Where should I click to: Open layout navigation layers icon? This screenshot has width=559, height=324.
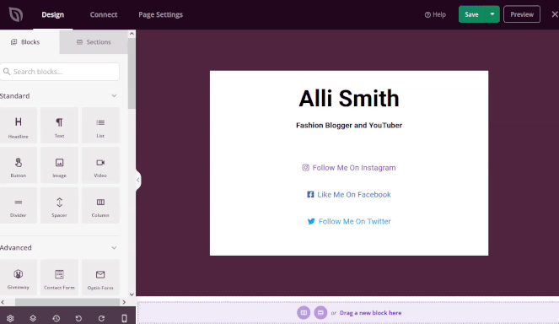(33, 318)
